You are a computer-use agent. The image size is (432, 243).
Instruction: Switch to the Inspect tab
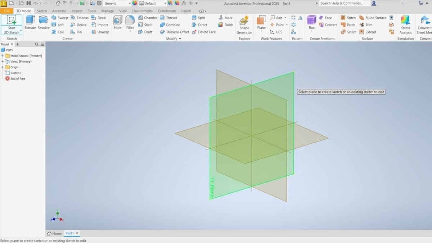tap(77, 11)
